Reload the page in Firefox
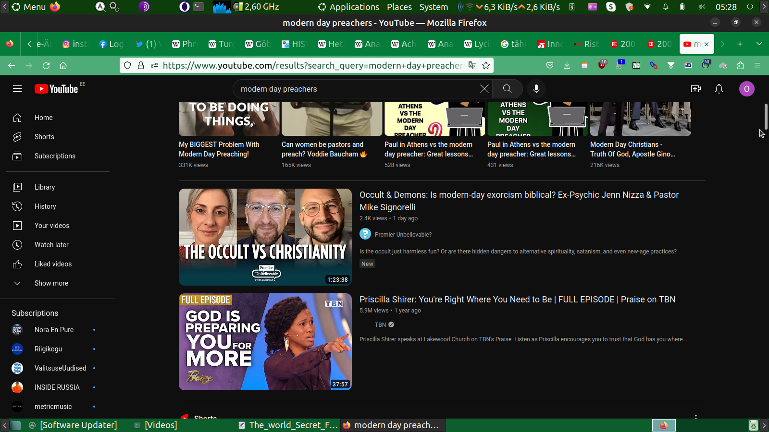 coord(46,66)
